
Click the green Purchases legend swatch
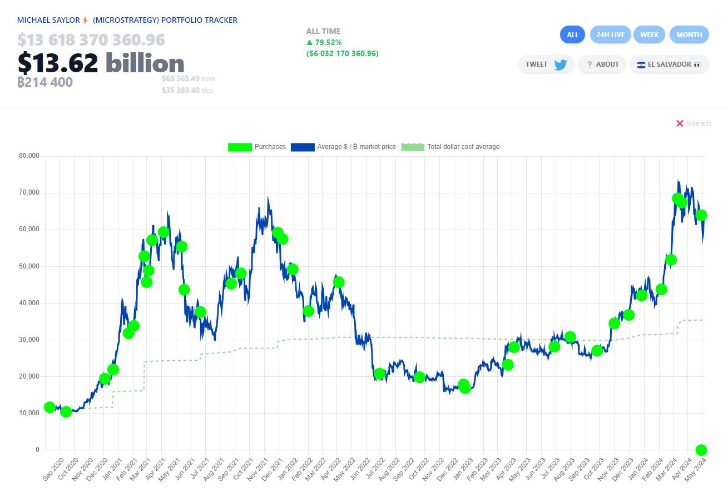coord(240,147)
